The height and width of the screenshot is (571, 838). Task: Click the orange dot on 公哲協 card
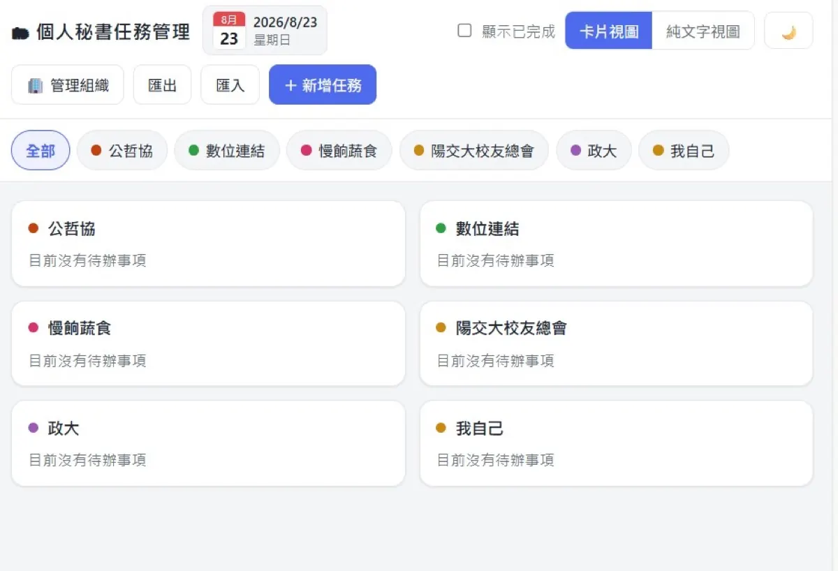tap(33, 228)
